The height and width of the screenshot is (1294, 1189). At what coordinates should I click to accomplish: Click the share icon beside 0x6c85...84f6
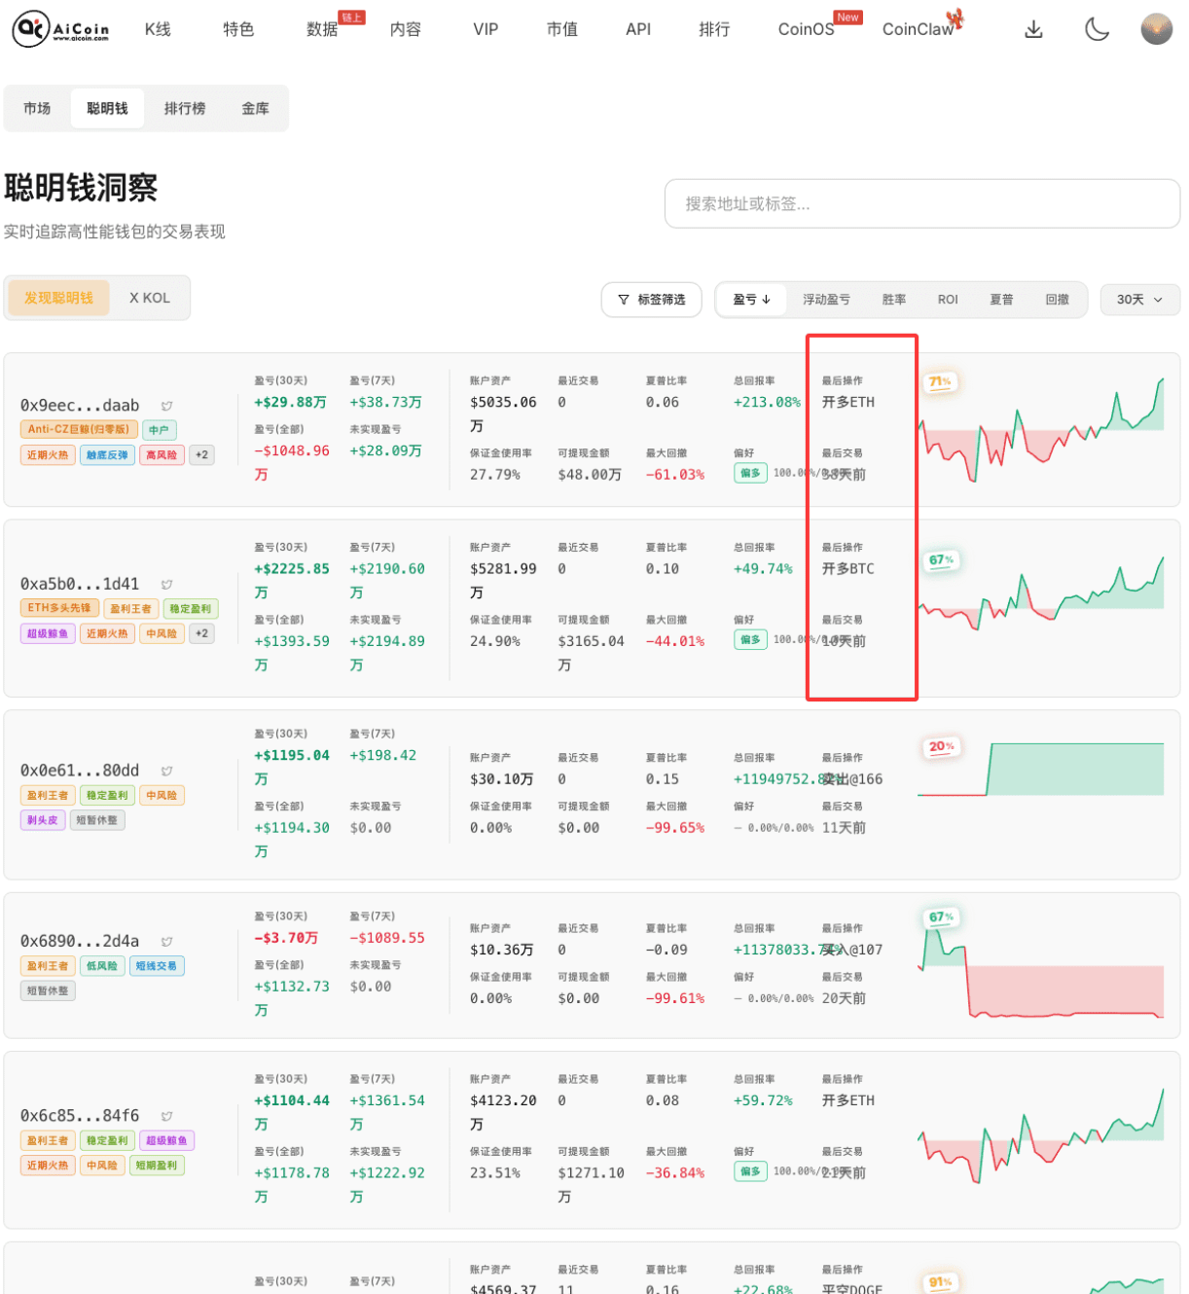tap(167, 1116)
